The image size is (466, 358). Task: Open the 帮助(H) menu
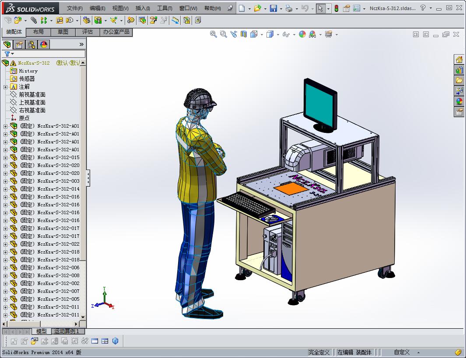coord(213,8)
